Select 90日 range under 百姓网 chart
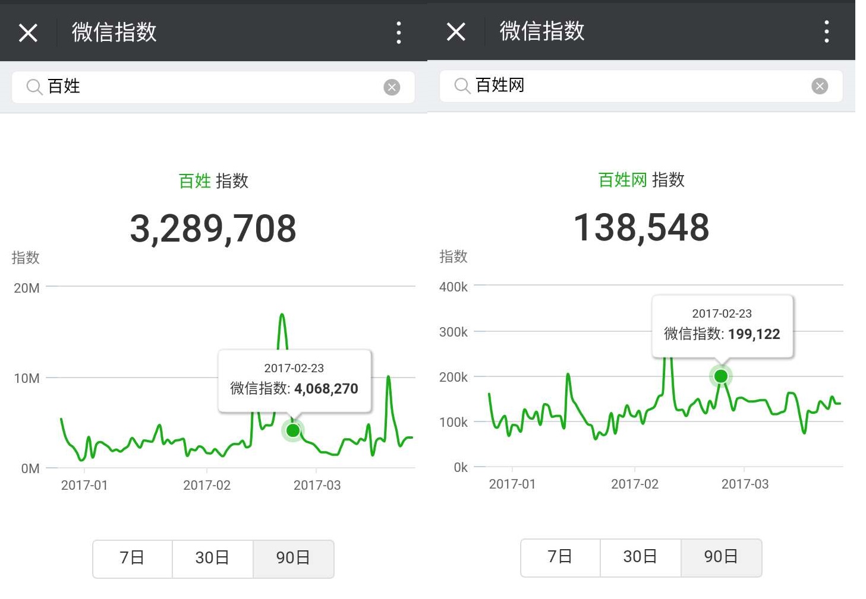 pyautogui.click(x=722, y=557)
